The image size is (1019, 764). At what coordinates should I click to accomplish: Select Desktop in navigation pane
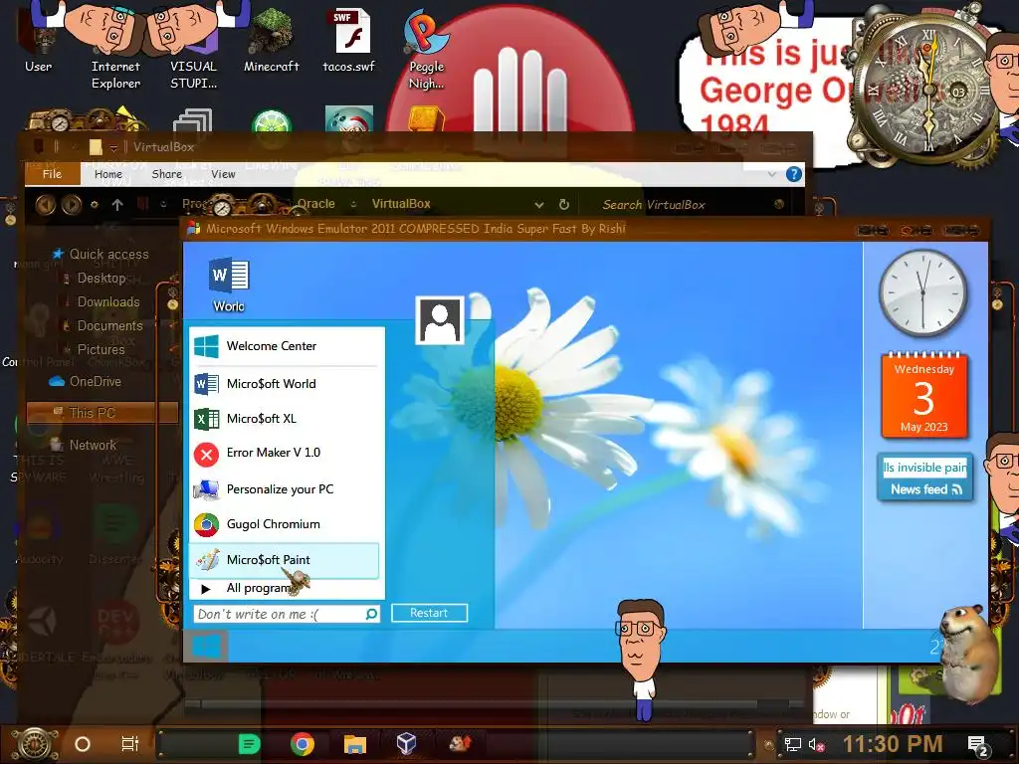pos(101,279)
